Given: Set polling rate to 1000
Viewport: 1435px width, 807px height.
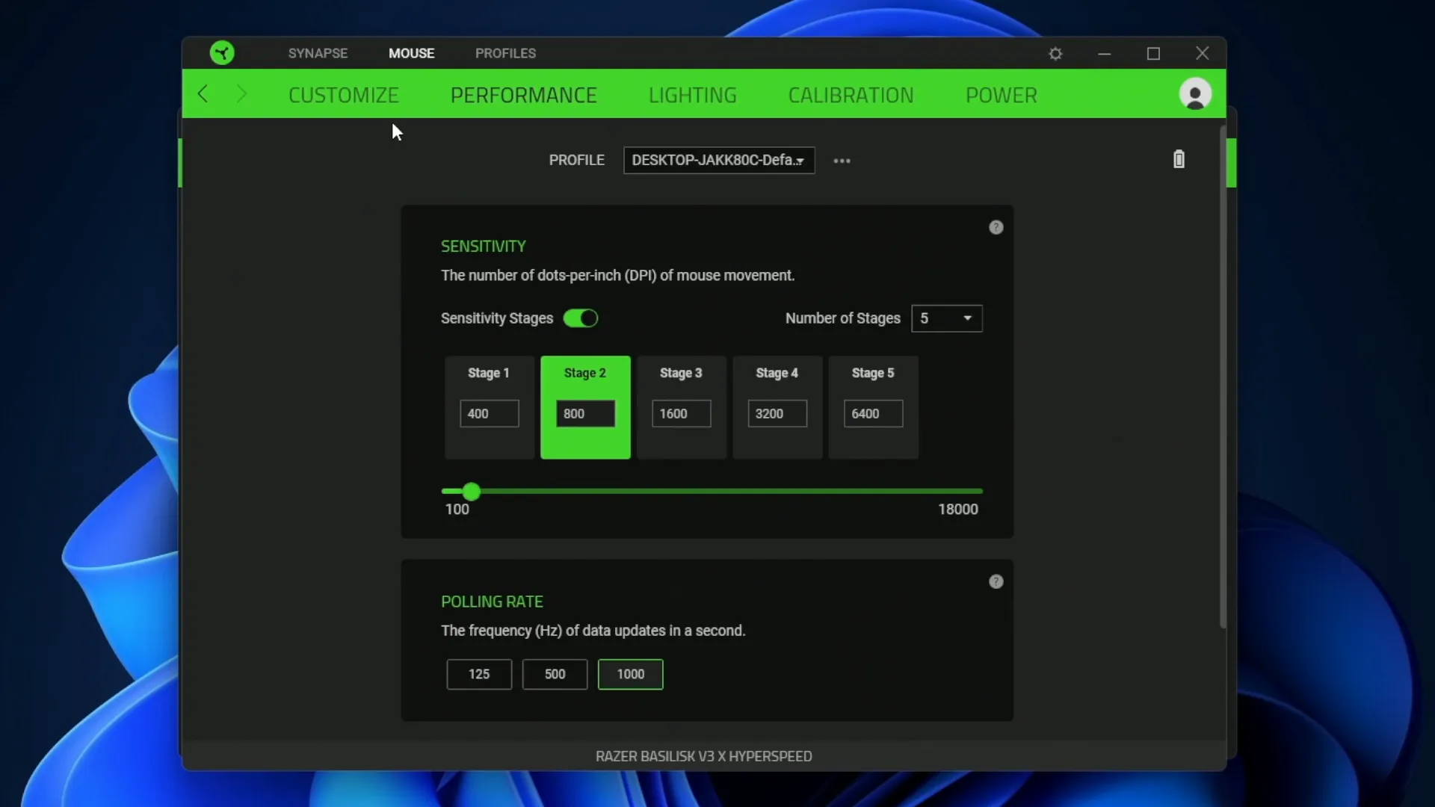Looking at the screenshot, I should (630, 674).
